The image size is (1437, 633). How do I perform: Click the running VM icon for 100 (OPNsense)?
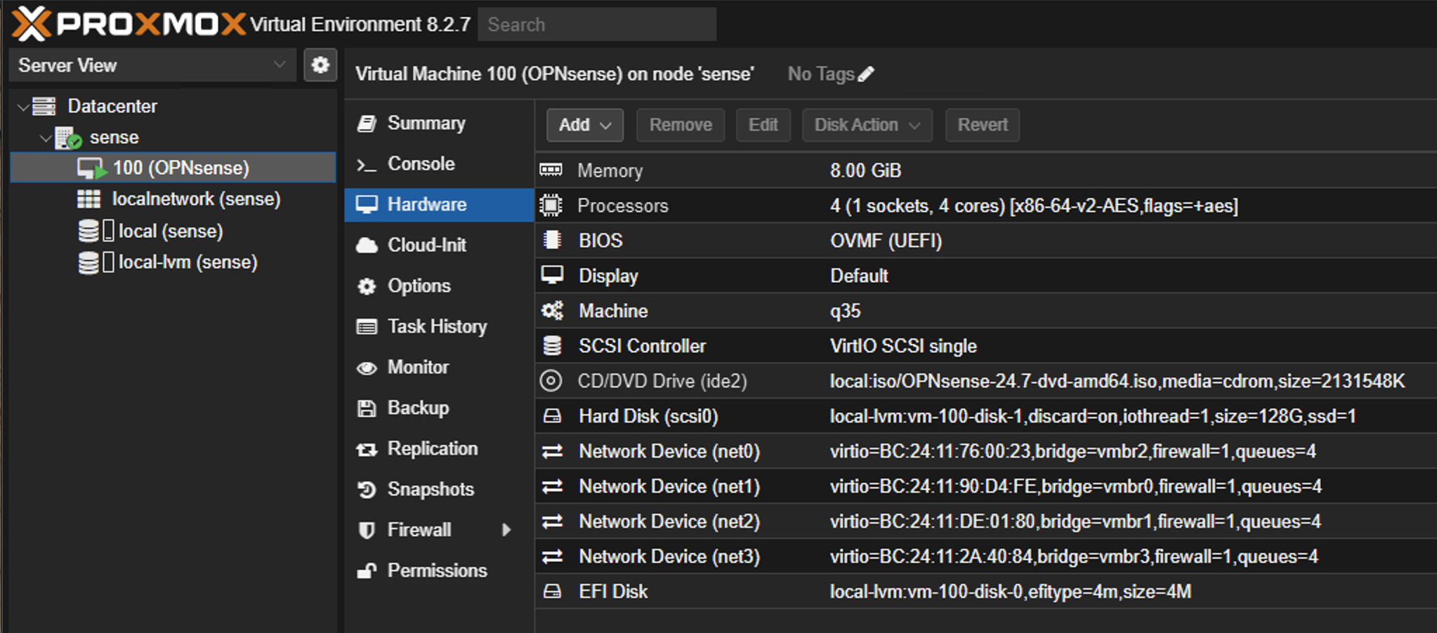[x=91, y=168]
